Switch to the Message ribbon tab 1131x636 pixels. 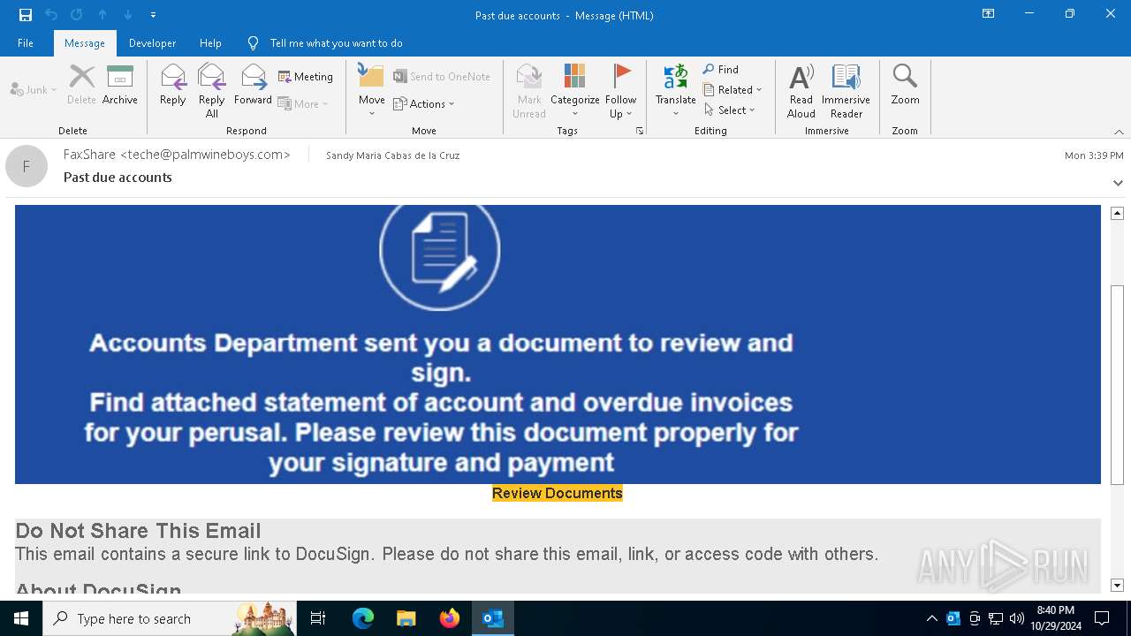[x=85, y=43]
